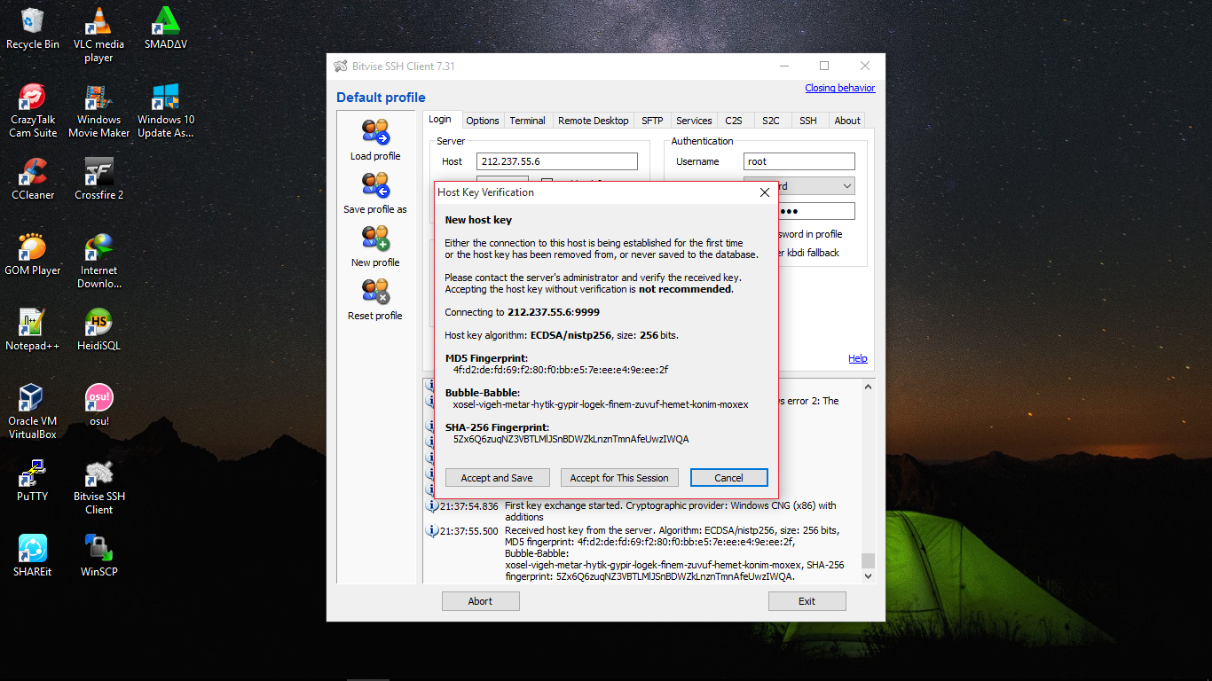Click the Help link
The width and height of the screenshot is (1212, 681).
[857, 358]
